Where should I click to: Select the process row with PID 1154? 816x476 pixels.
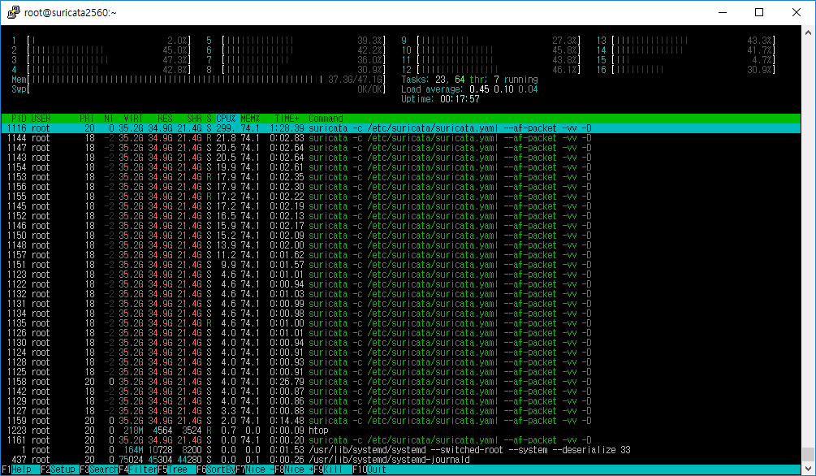click(x=401, y=167)
